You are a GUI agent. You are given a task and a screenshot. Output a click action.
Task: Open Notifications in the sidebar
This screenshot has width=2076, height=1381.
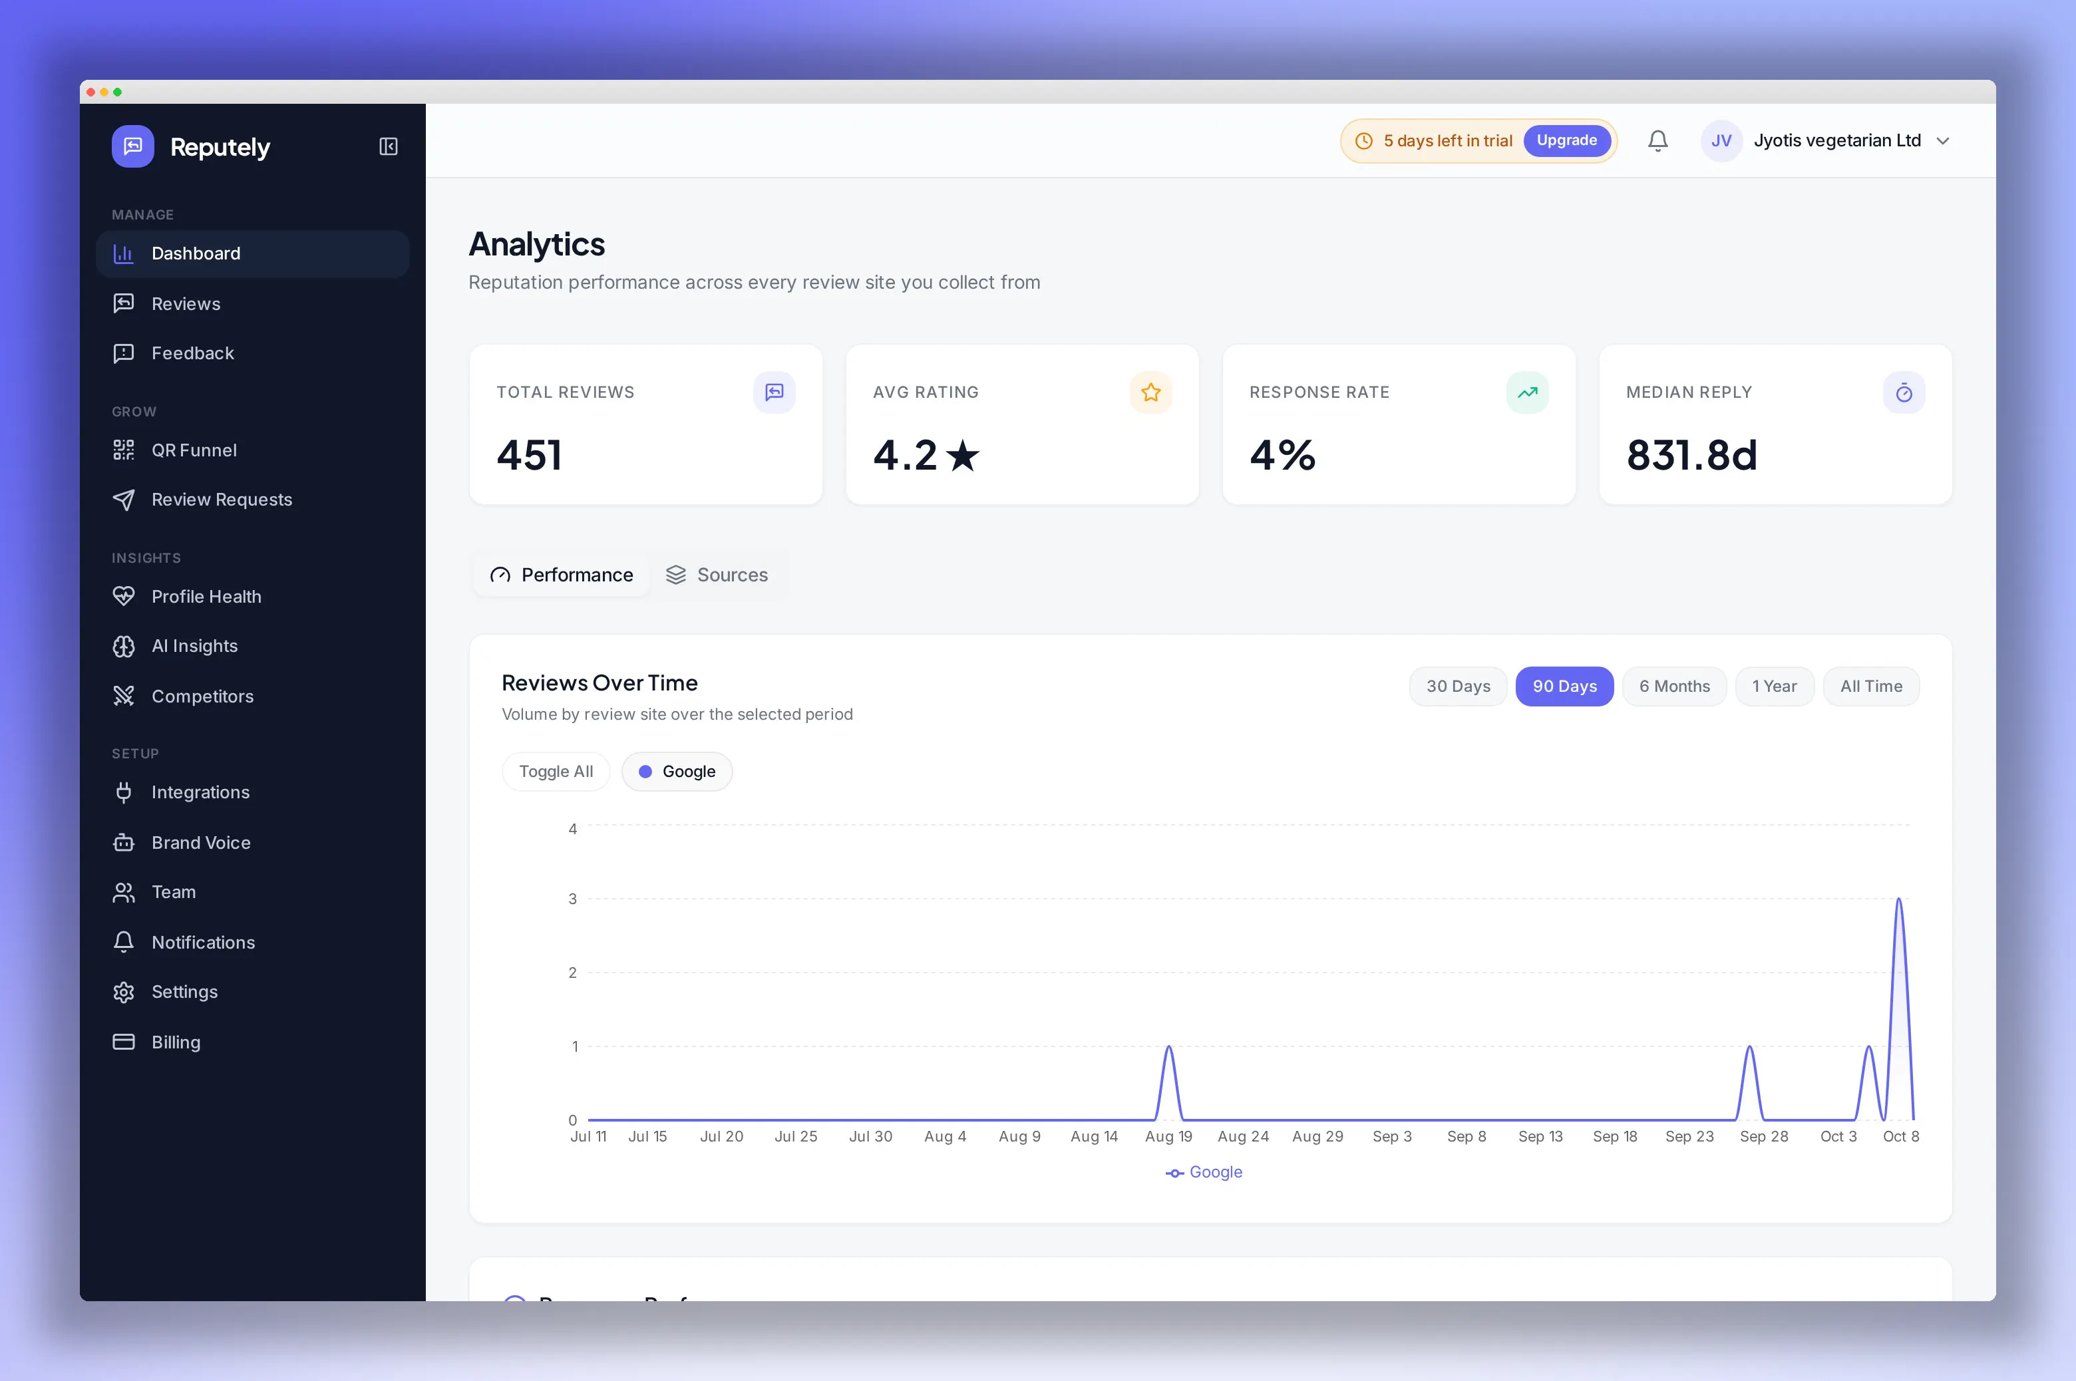pyautogui.click(x=253, y=941)
